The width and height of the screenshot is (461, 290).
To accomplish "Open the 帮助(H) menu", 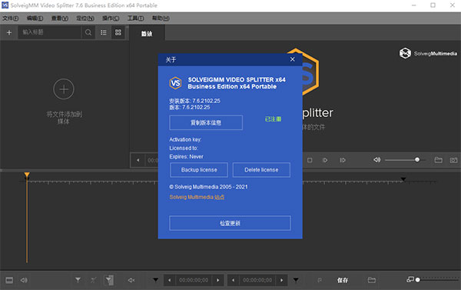I will tap(161, 18).
